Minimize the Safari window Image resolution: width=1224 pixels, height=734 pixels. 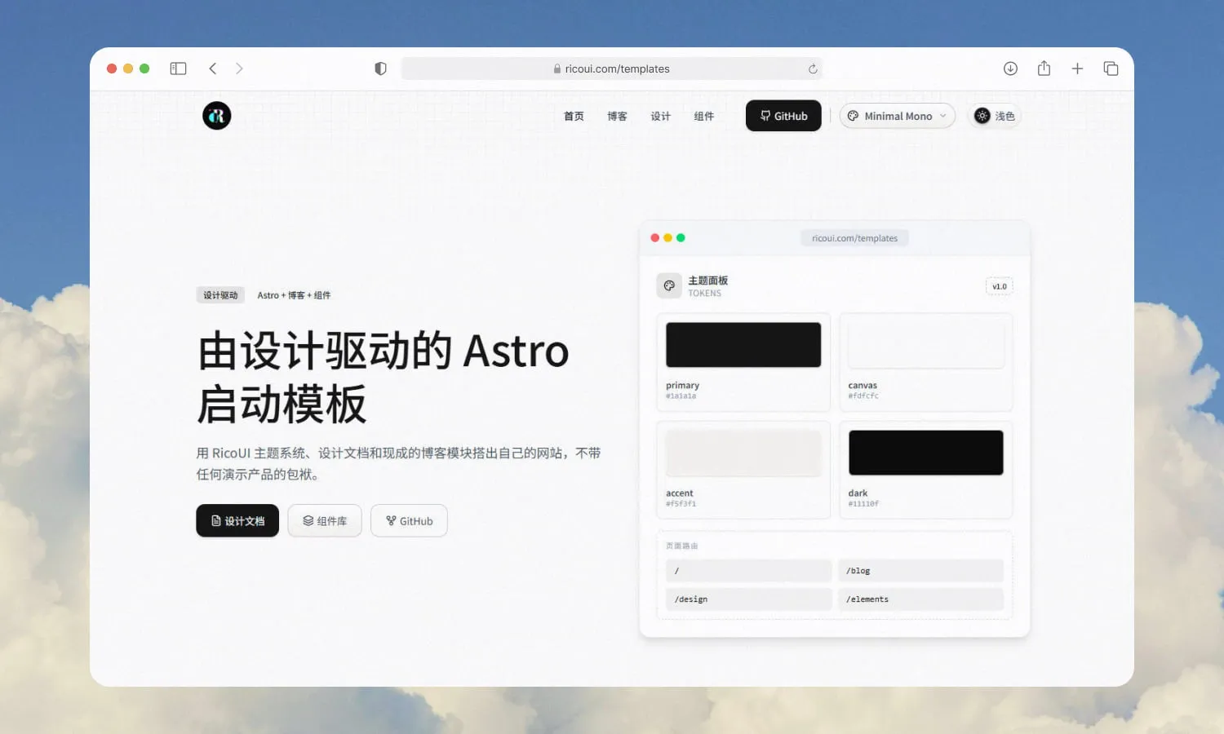[128, 69]
